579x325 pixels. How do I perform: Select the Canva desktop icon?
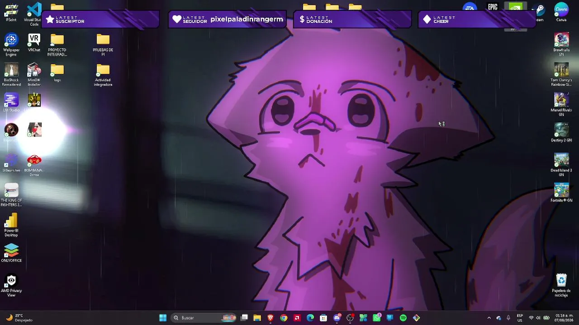[561, 13]
